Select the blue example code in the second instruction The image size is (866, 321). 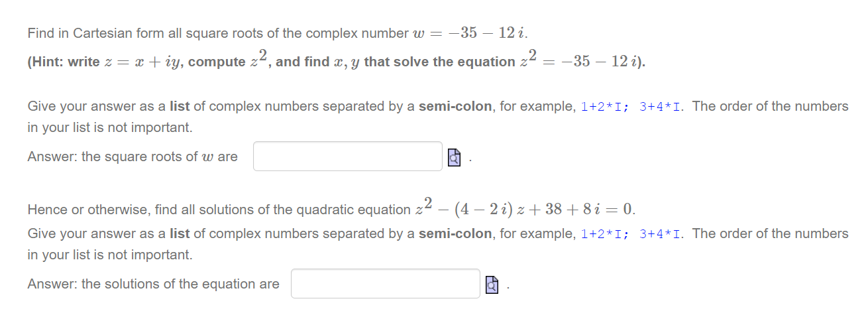(633, 234)
